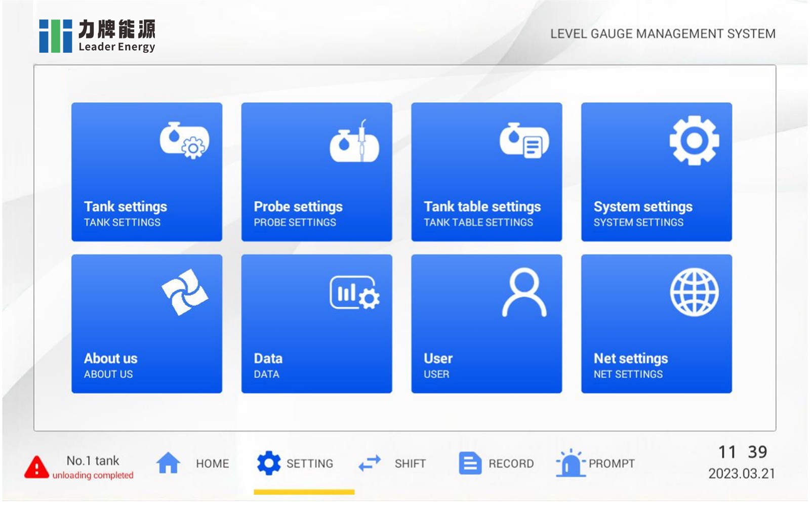Click the Data chart-gear icon
Screen dimensions: 810x506
tap(354, 292)
